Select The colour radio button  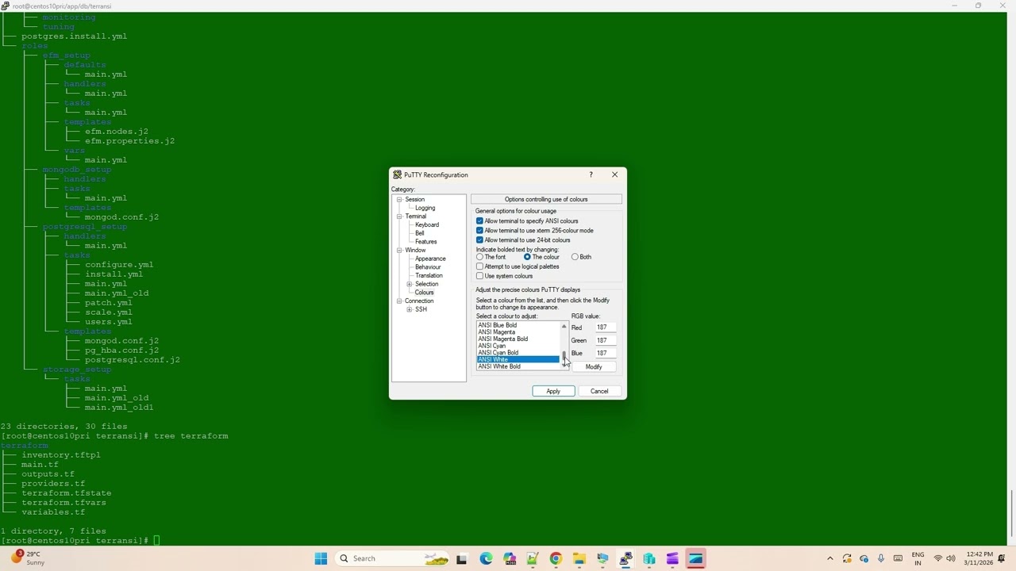(x=527, y=257)
